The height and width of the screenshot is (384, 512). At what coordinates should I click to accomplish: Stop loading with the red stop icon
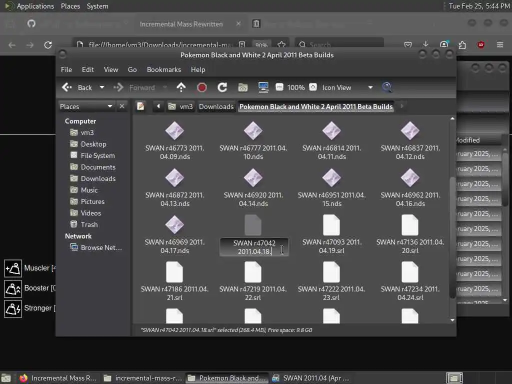(x=202, y=87)
